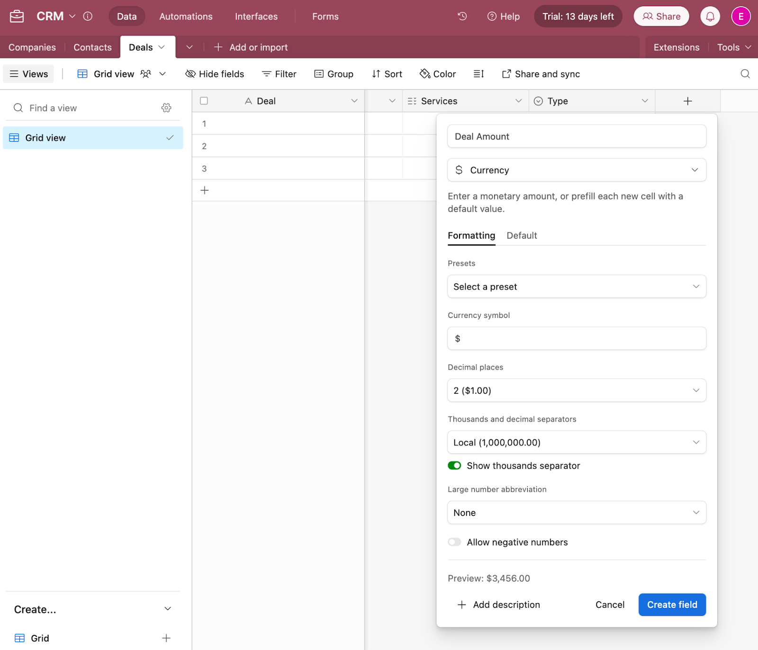Open Thousands and decimal separators dropdown

coord(577,442)
